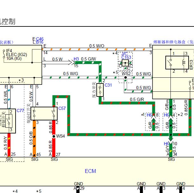
Task: Click the blue C46 connector label
Action: click(x=40, y=39)
